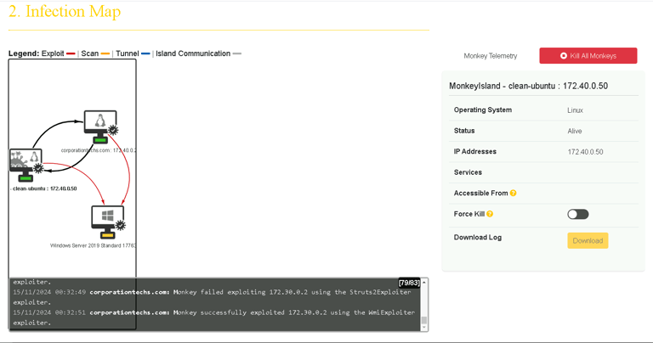The height and width of the screenshot is (343, 653).
Task: Click the '172.40.0.50' IP Addresses value
Action: [585, 152]
